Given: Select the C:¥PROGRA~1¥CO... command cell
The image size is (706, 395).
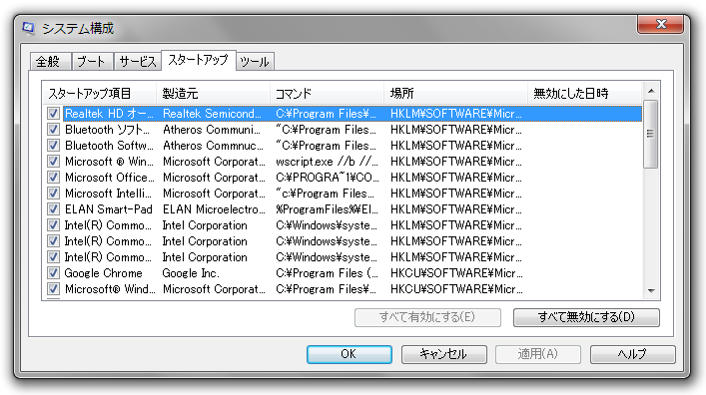Looking at the screenshot, I should [x=328, y=178].
